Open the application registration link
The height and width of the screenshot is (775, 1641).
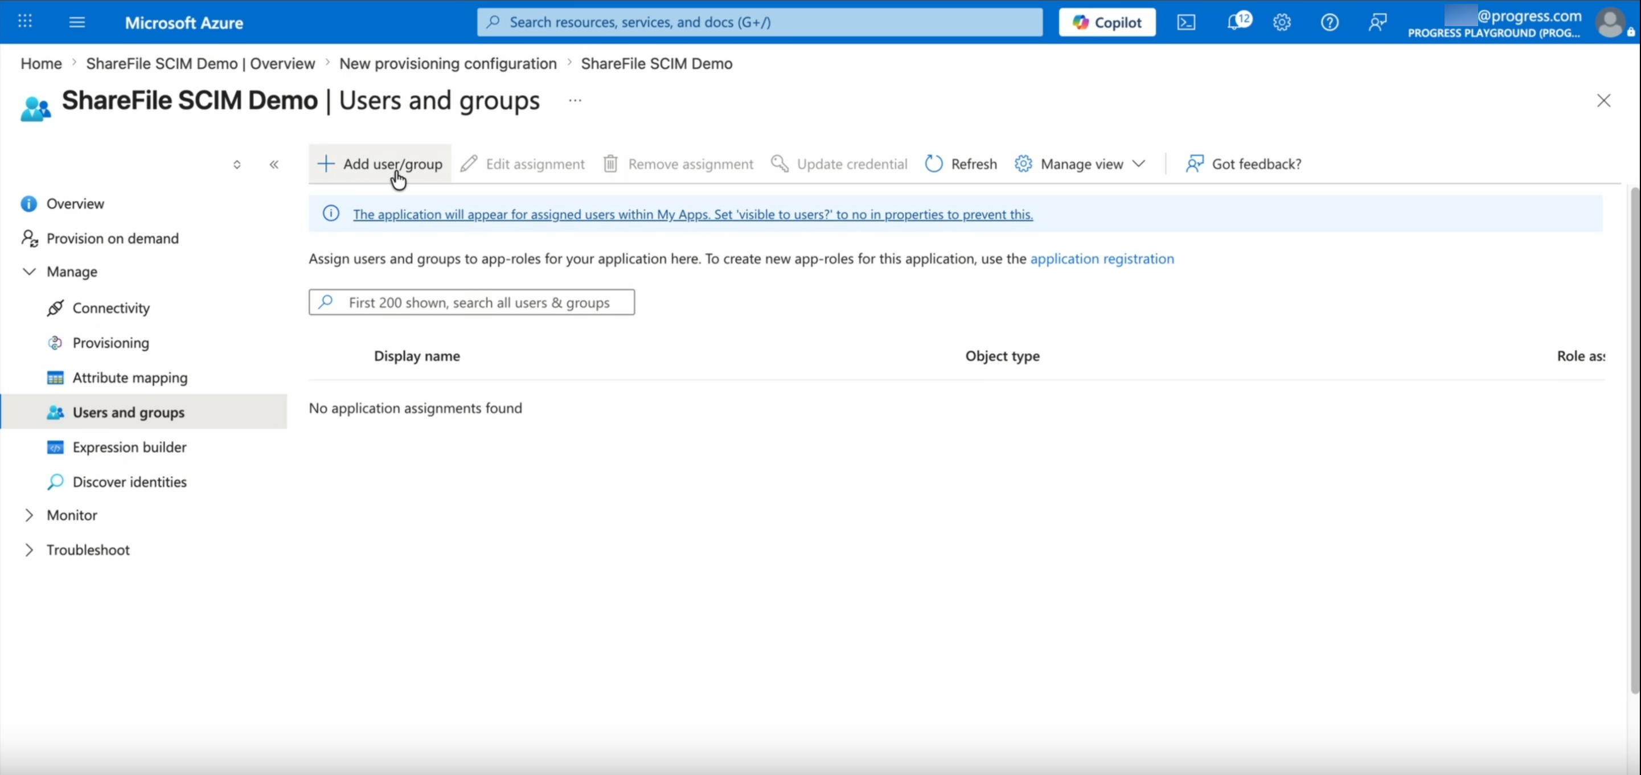tap(1102, 258)
